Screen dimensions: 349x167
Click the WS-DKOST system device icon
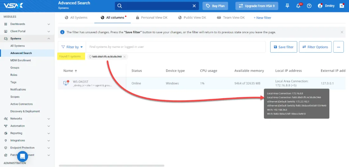pos(66,83)
